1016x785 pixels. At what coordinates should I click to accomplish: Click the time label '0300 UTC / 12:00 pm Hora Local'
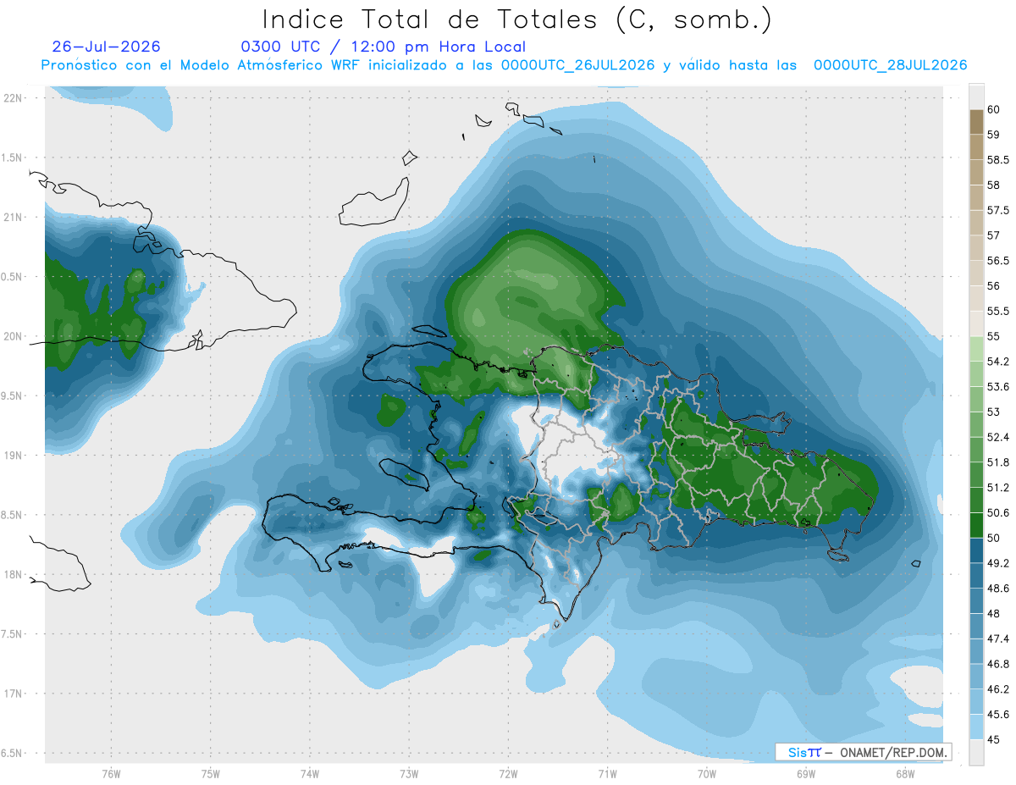pyautogui.click(x=384, y=47)
